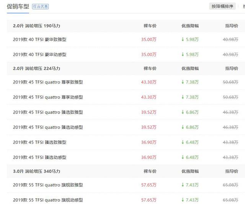Screen dimensions: 245x204
Task: Click 裸车价 header in 190马力 section
Action: coord(150,26)
